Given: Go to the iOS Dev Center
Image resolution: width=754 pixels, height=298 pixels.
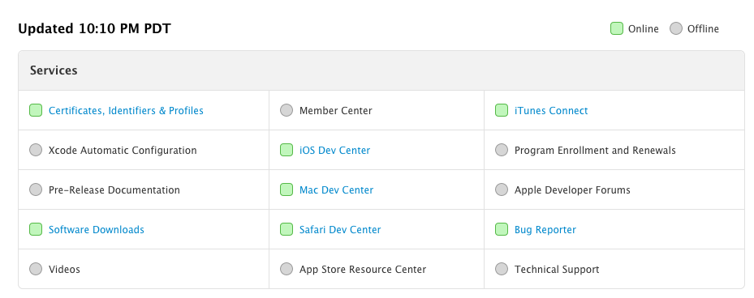Looking at the screenshot, I should coord(334,151).
